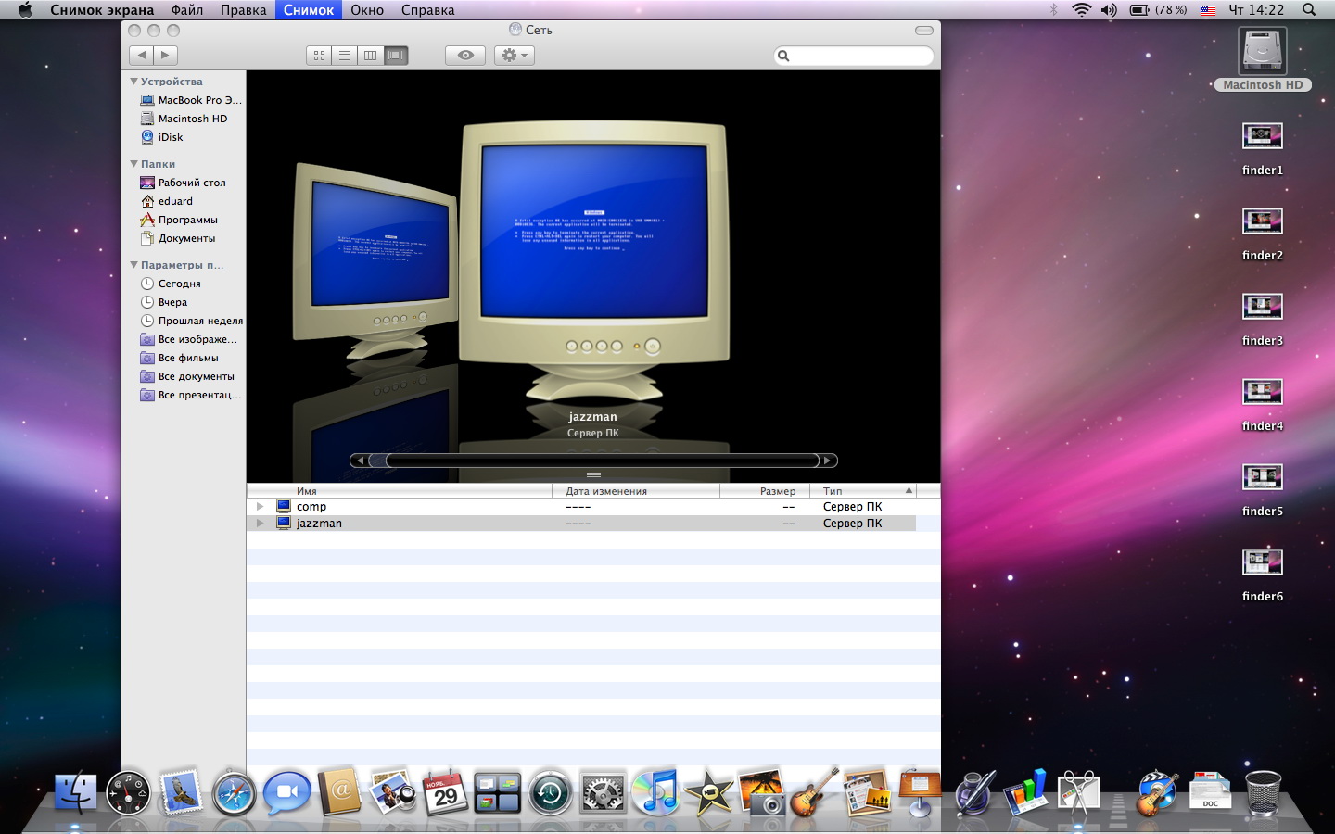Open iTunes from the Dock

(x=656, y=793)
